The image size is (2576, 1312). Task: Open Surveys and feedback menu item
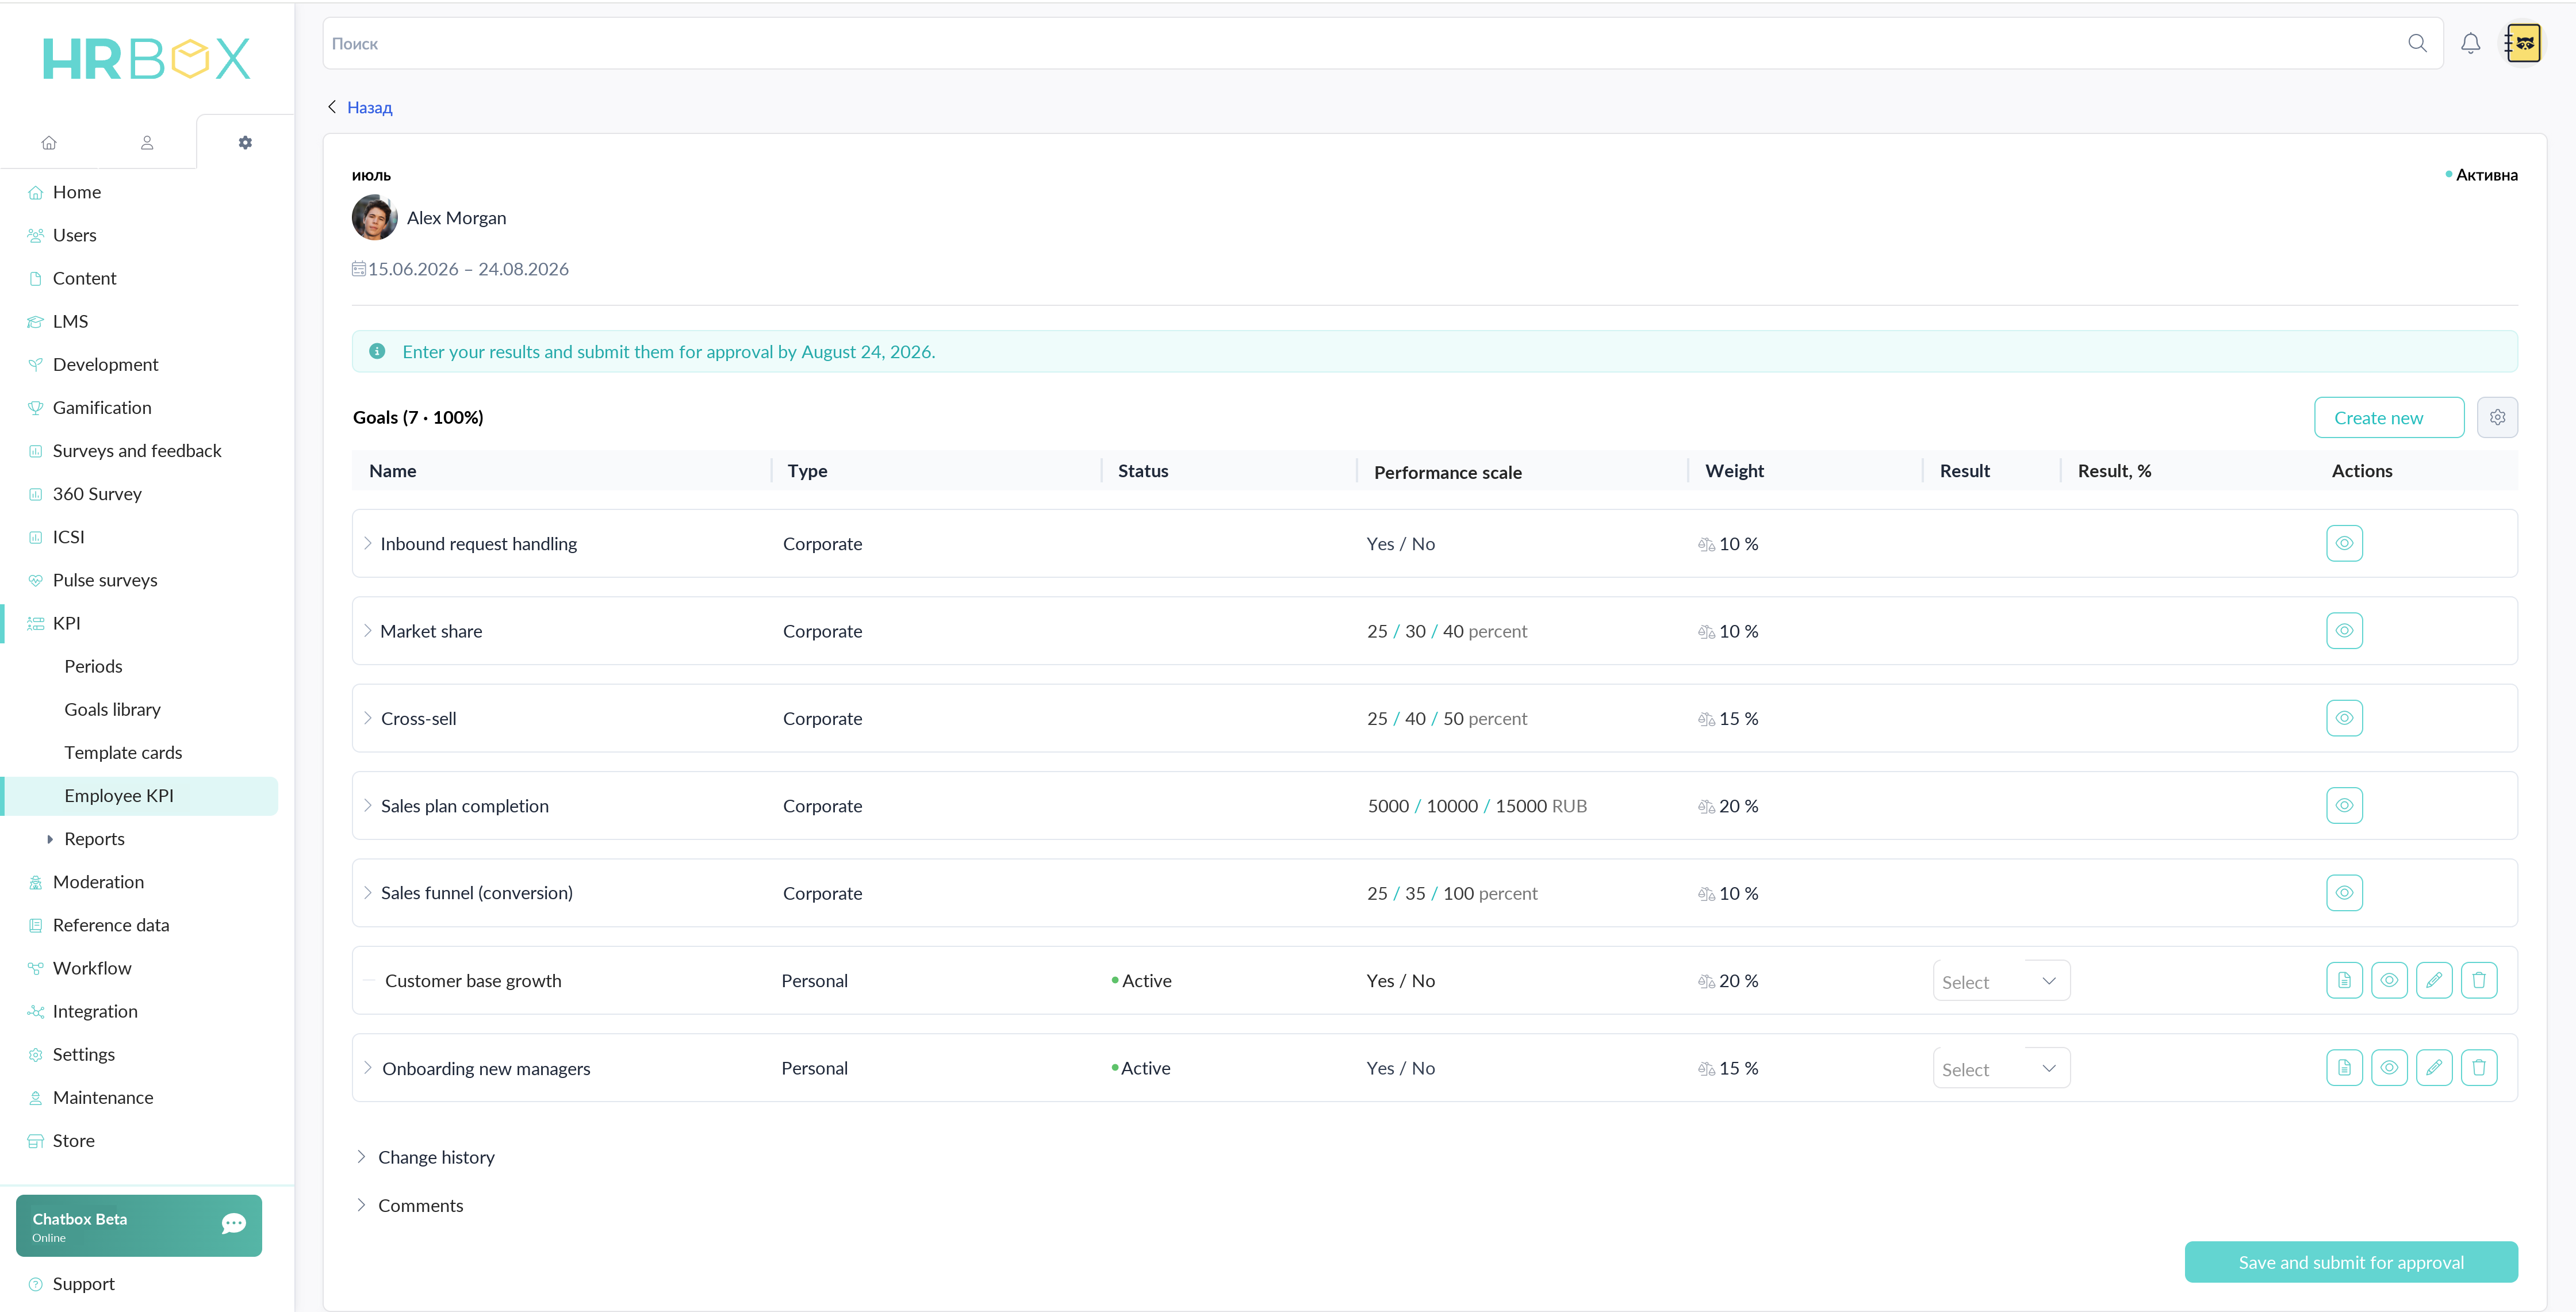(x=137, y=450)
